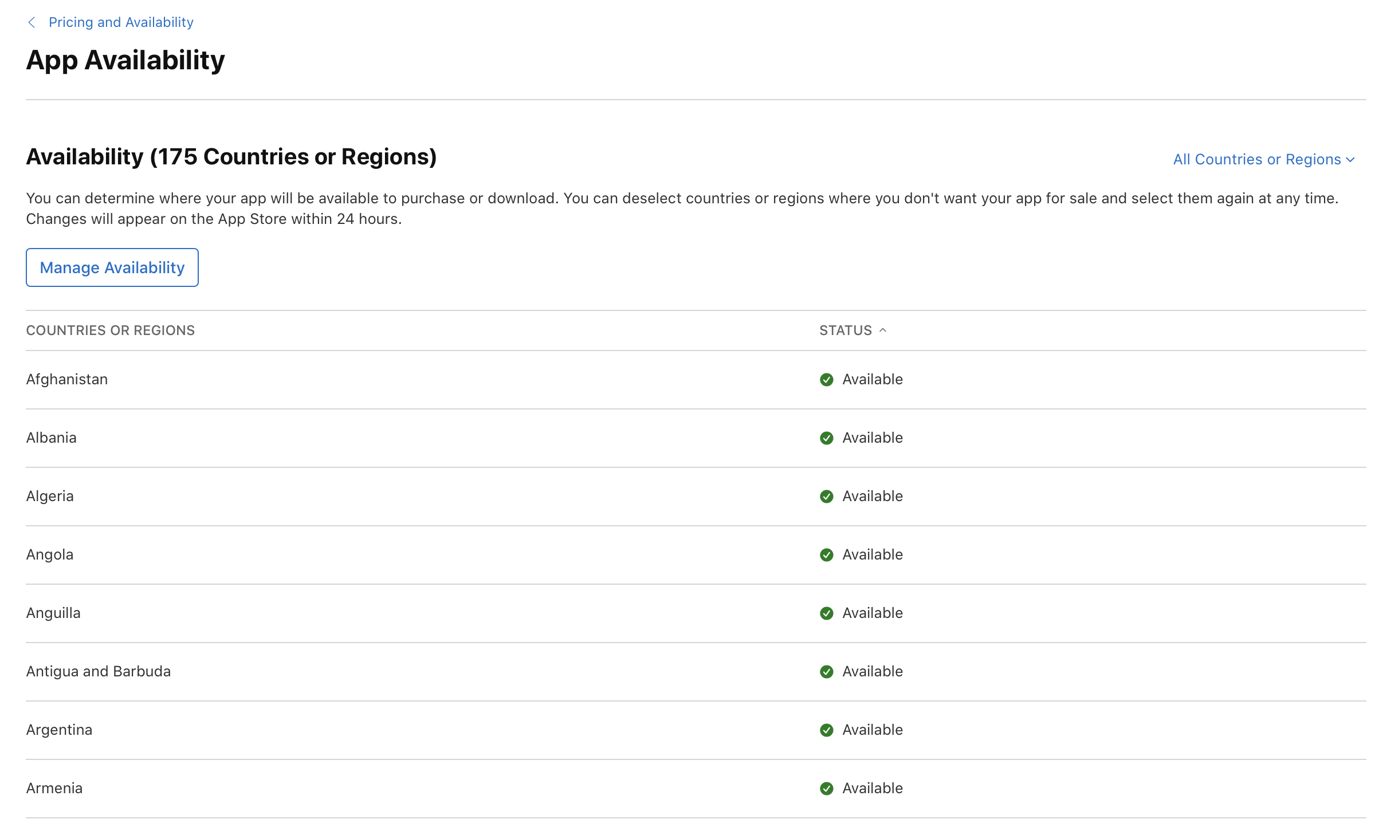The width and height of the screenshot is (1387, 831).
Task: Select the Argentina row in the table
Action: pyautogui.click(x=58, y=730)
